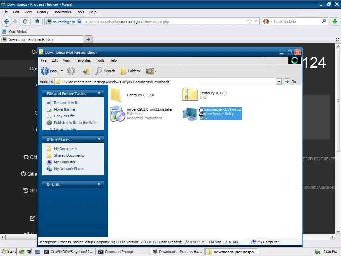Collapse File and Folder Tasks panel
Screen dimensions: 341x256
(x=99, y=93)
